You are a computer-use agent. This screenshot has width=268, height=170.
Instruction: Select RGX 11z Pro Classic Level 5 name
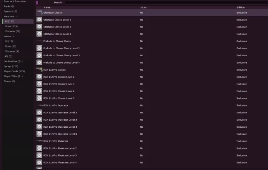[59, 98]
